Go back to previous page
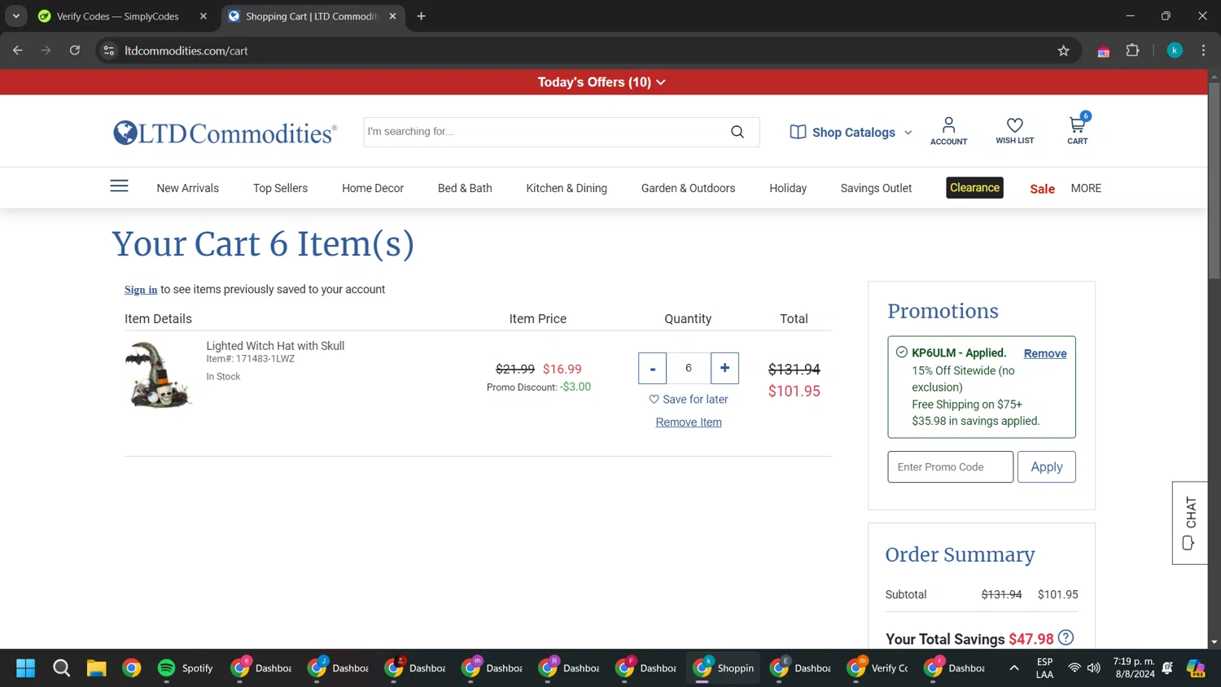 pos(18,50)
